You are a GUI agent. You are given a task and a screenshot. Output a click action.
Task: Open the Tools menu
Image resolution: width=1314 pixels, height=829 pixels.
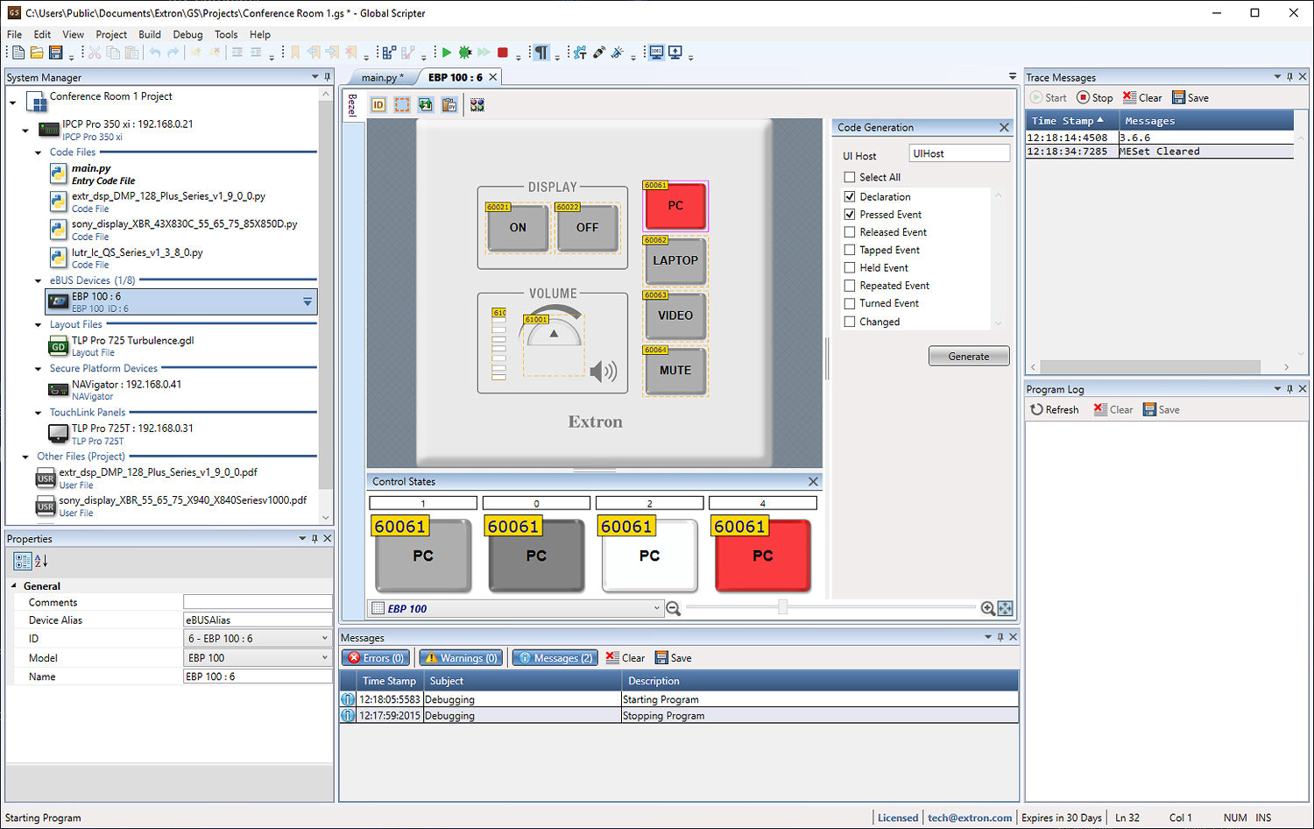point(226,34)
